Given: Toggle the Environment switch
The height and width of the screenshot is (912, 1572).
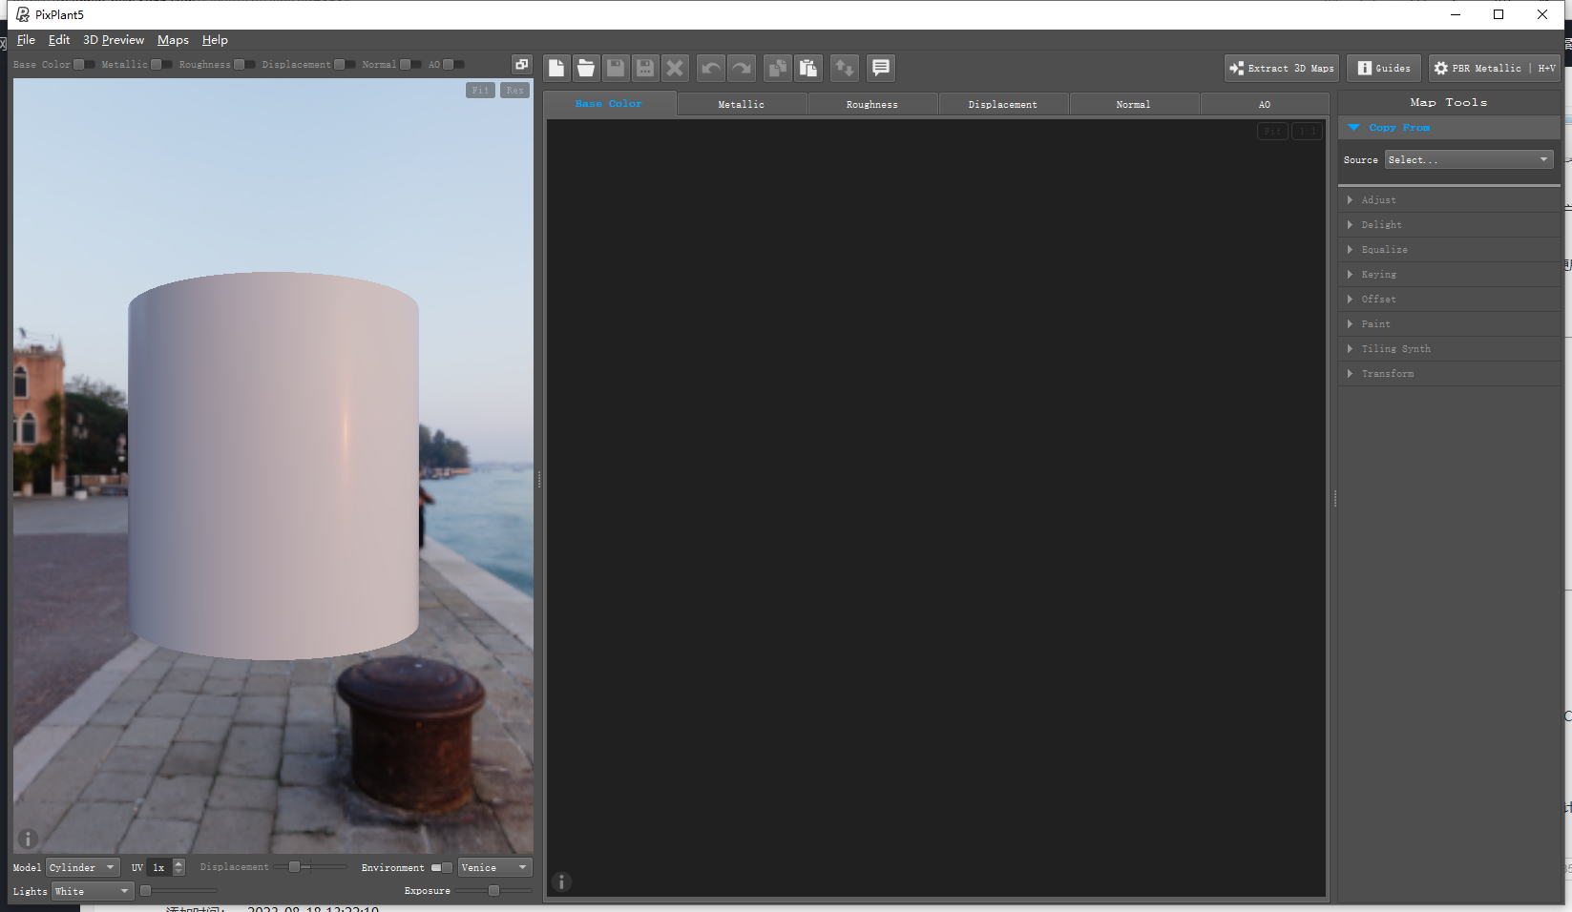Looking at the screenshot, I should (442, 867).
